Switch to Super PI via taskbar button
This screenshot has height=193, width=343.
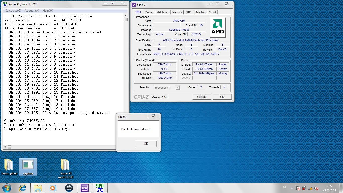pyautogui.click(x=100, y=188)
